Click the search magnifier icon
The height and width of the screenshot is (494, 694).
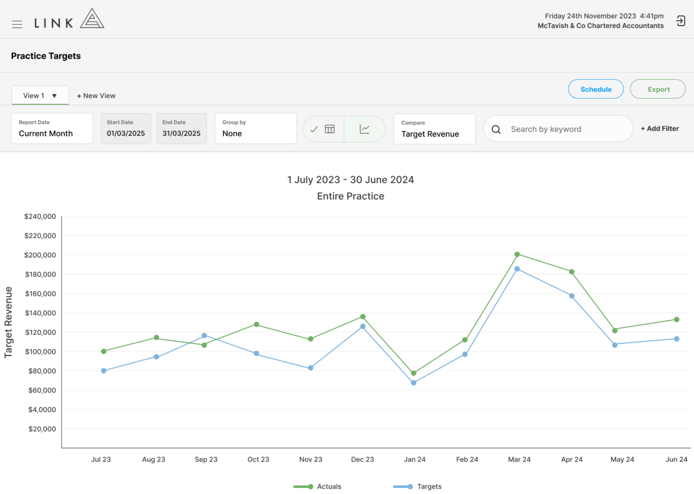click(496, 130)
